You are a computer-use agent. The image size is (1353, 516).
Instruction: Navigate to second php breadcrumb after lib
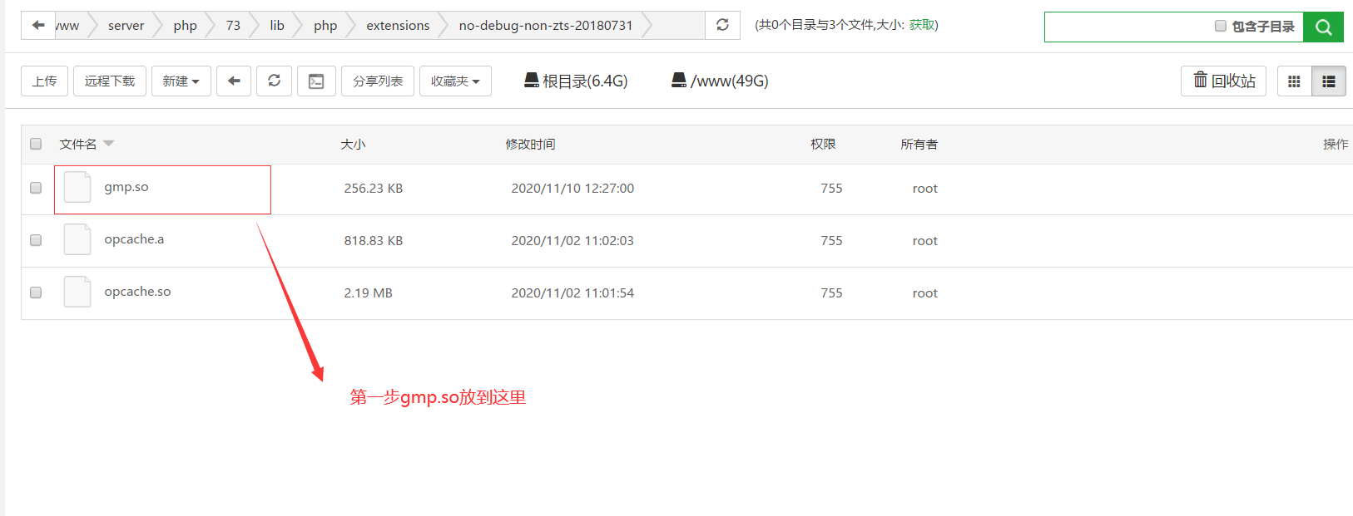click(x=325, y=26)
